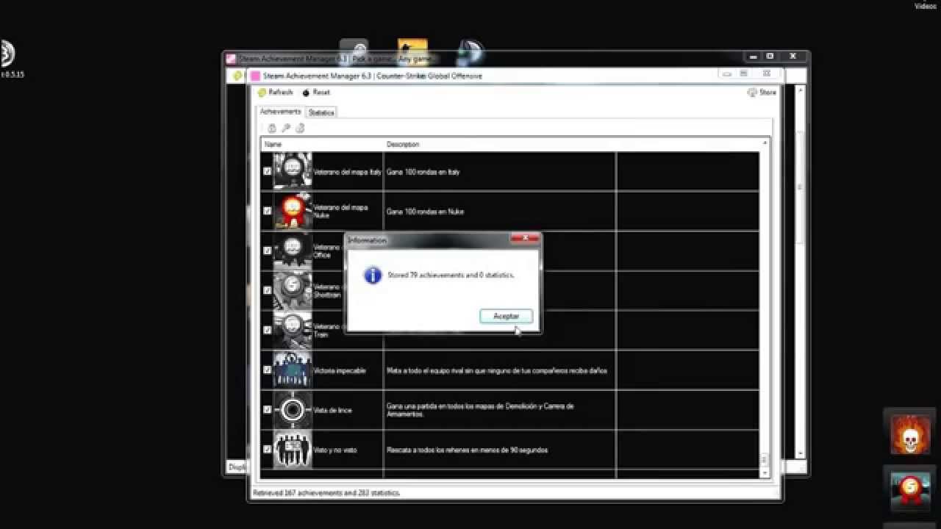Click the Store button

[762, 93]
